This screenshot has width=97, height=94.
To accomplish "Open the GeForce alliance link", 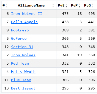I will point(19,38).
